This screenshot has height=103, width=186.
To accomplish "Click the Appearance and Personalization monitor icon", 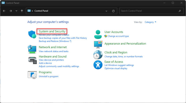I will pos(98,44).
